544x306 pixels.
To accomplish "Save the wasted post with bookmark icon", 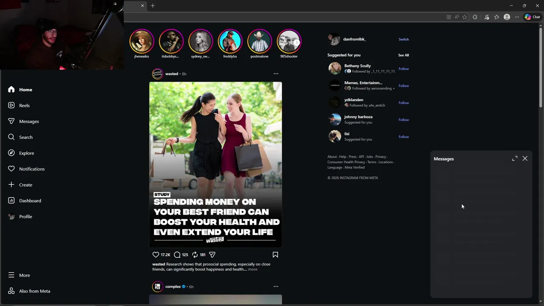I will tap(275, 255).
